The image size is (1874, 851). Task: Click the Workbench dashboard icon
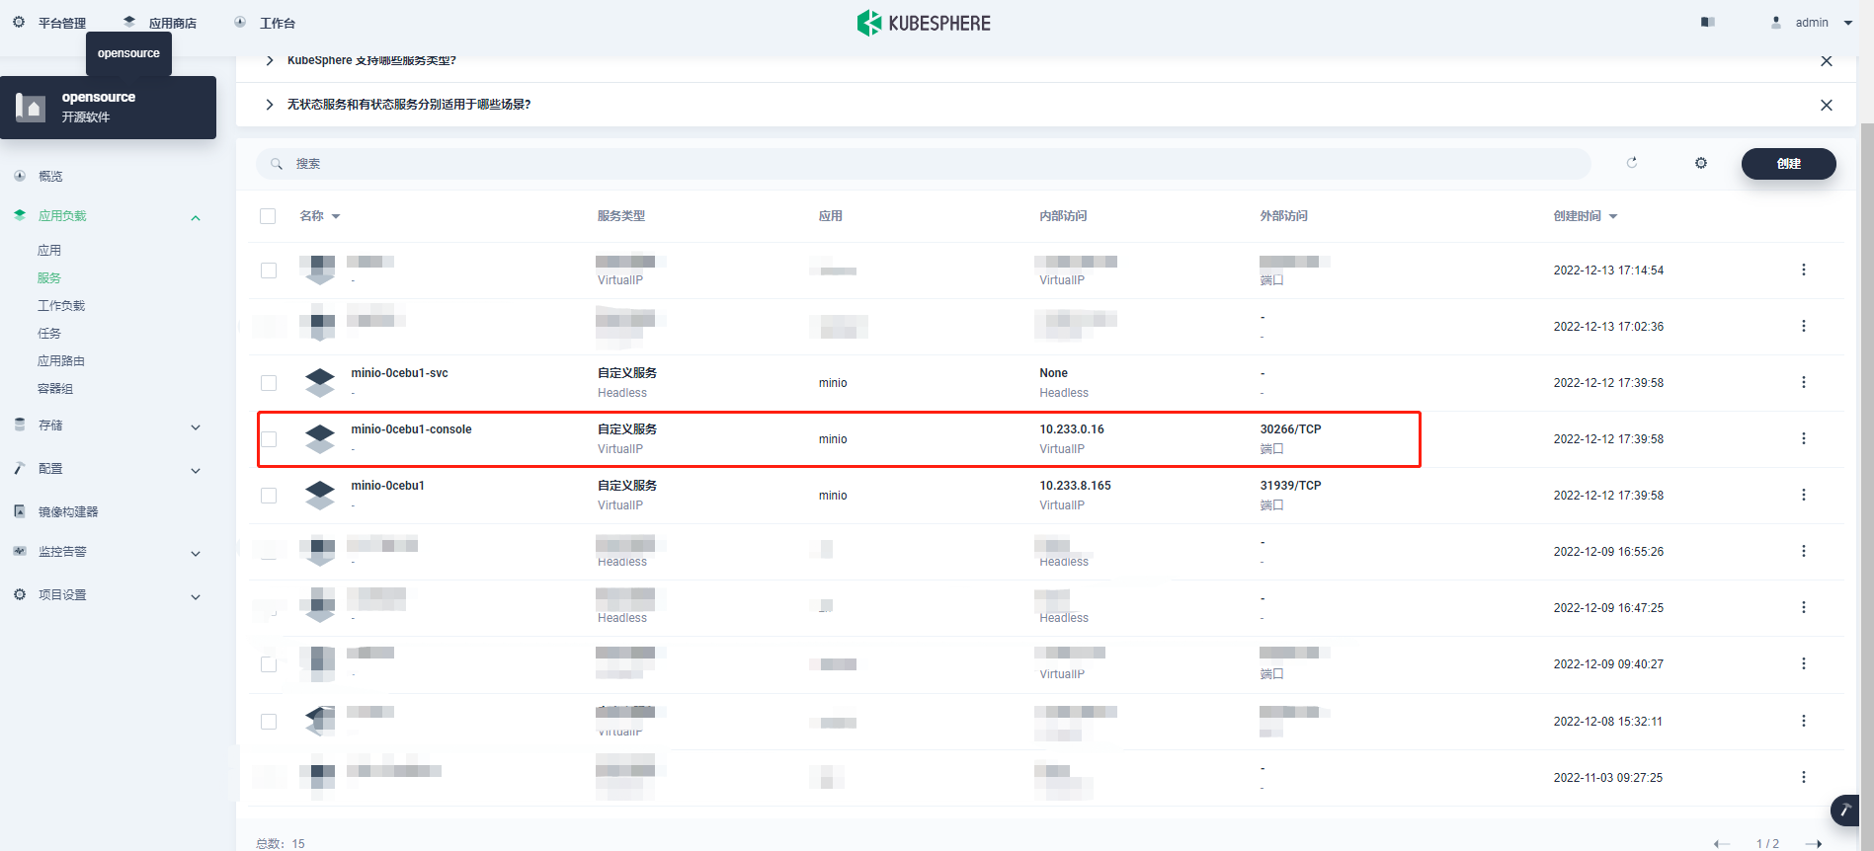coord(240,22)
